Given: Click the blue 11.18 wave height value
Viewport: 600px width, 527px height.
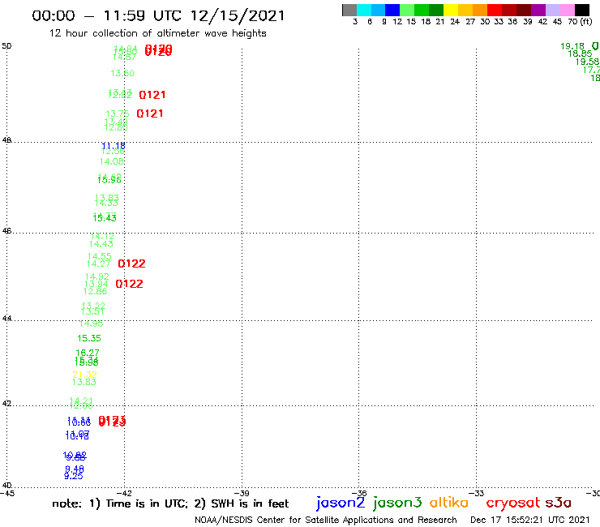Looking at the screenshot, I should pos(114,146).
